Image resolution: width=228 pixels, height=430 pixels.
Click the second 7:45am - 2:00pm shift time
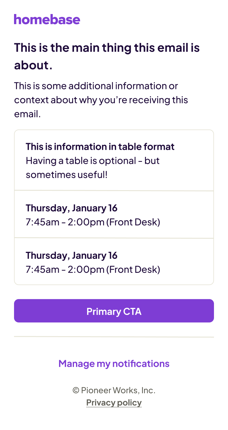65,269
